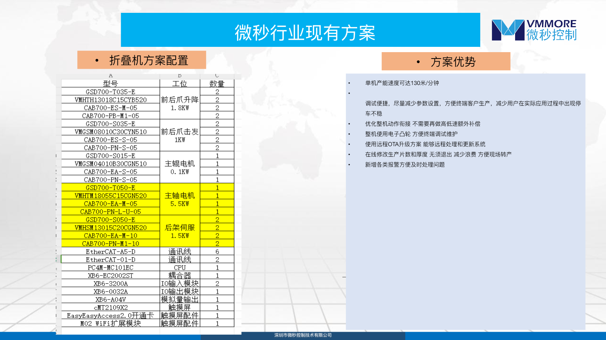Click quantity 6 in EtherCAT-A5-D row
The image size is (606, 340).
[217, 252]
